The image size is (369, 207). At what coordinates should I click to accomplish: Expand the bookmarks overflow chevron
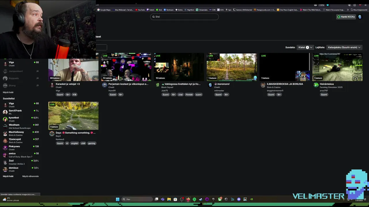click(348, 10)
